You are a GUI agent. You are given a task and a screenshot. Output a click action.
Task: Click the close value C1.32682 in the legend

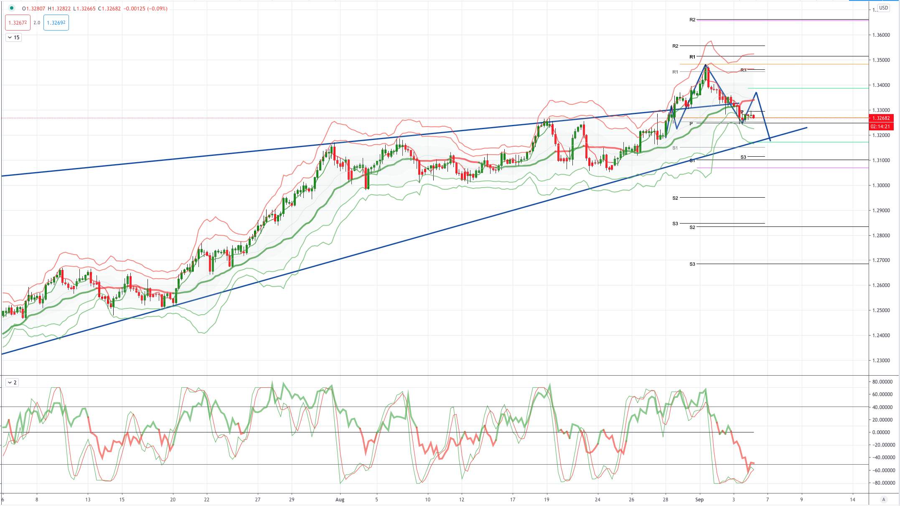click(x=109, y=9)
